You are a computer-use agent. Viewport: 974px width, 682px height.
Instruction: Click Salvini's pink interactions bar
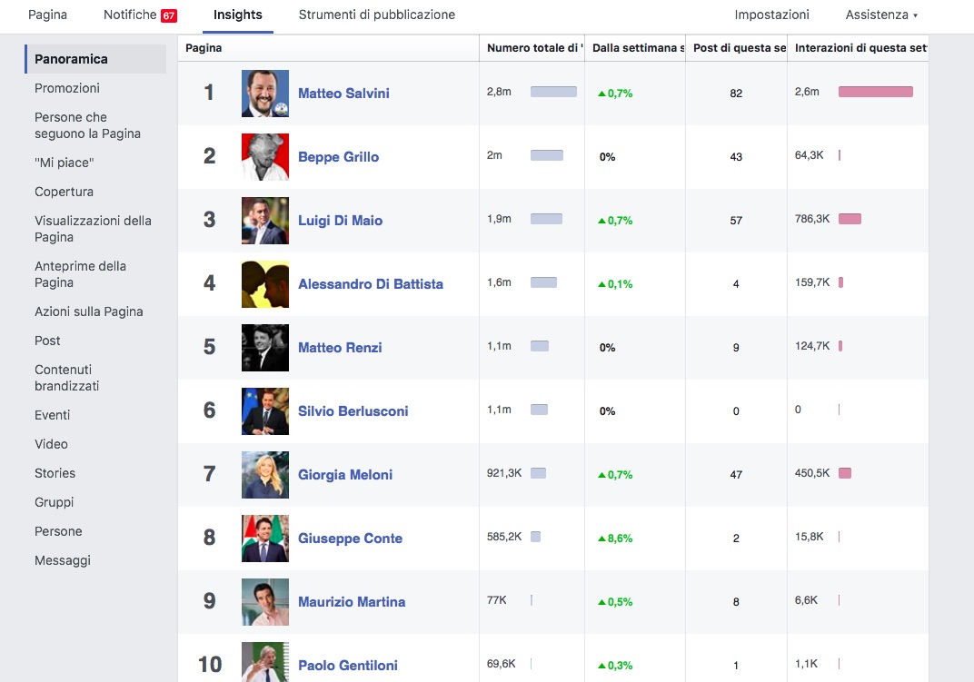point(875,92)
